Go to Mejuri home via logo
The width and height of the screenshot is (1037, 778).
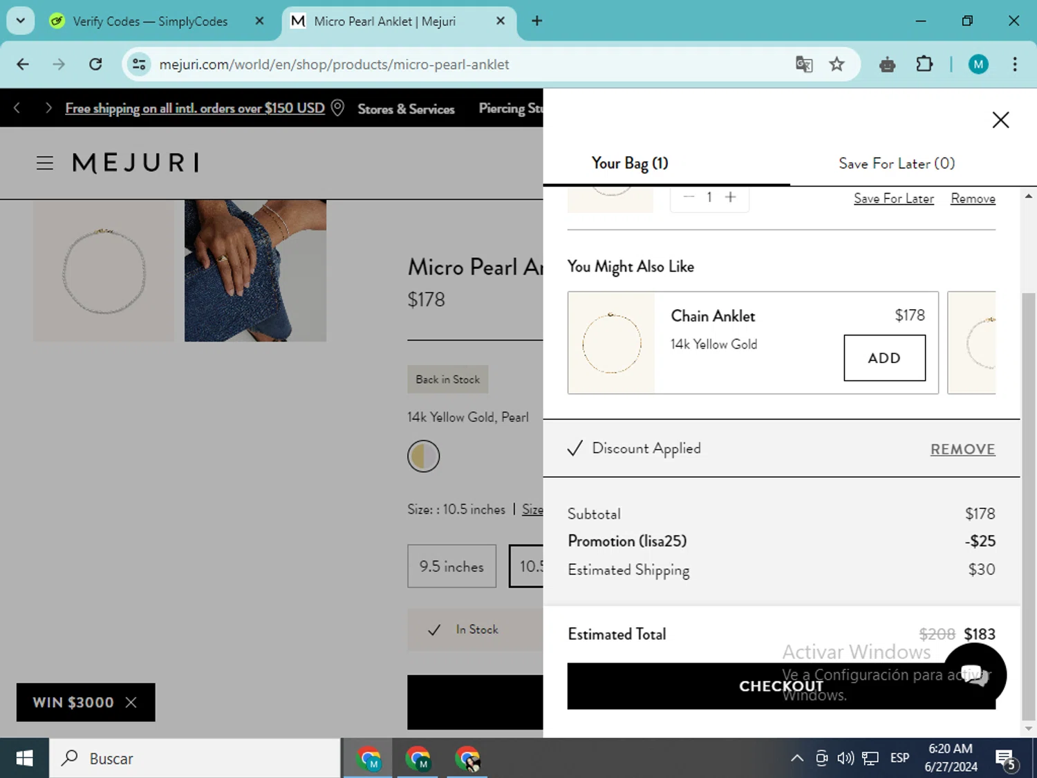point(136,163)
